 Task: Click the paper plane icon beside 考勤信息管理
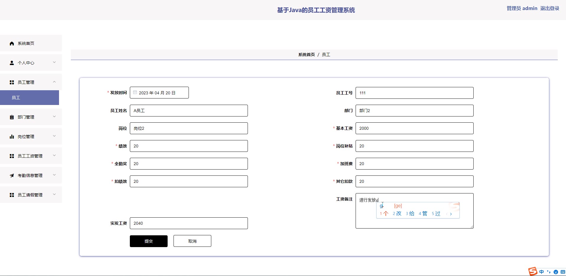(12, 175)
